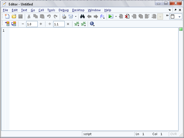The image size is (184, 138).
Task: Click the Insert cell divider icon
Action: [x=77, y=24]
